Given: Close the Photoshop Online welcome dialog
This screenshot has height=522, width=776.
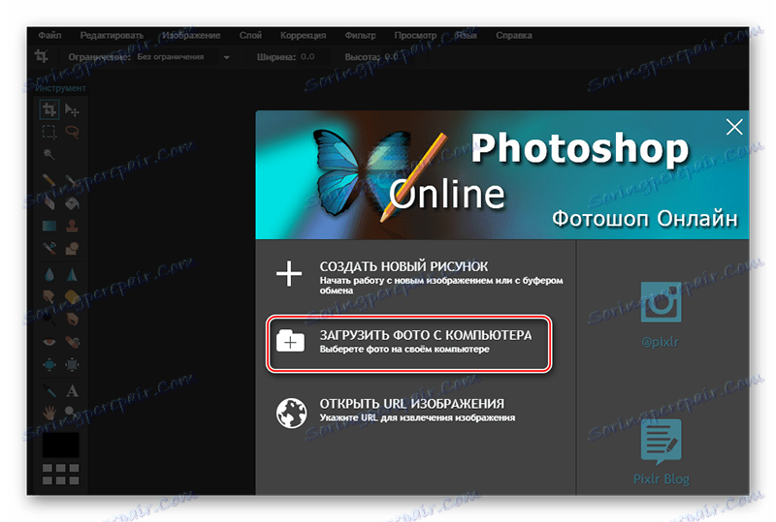Looking at the screenshot, I should point(734,127).
